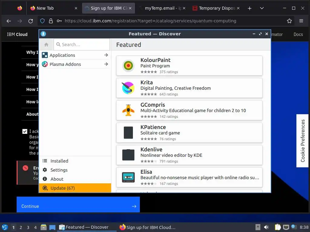This screenshot has width=310, height=232.
Task: Click the Update refresh icon
Action: coord(45,188)
